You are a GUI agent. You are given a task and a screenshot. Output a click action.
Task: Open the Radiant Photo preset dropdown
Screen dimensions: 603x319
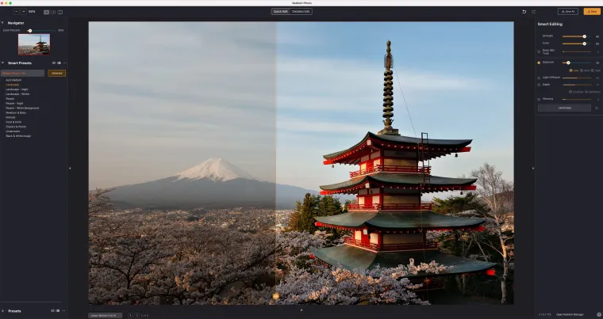pyautogui.click(x=23, y=73)
